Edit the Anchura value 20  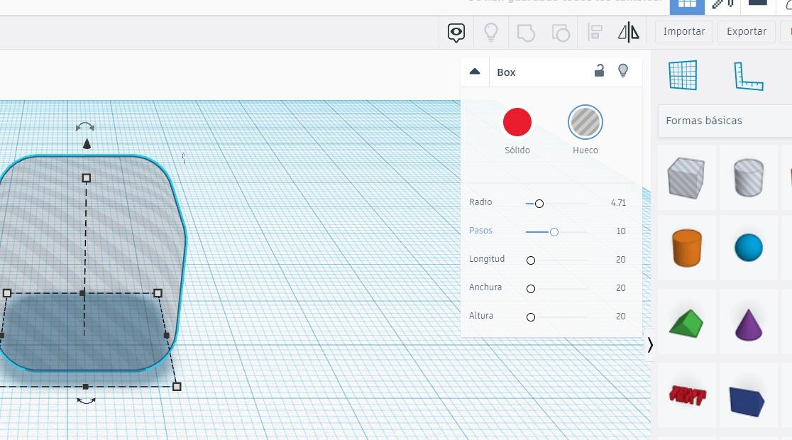621,288
